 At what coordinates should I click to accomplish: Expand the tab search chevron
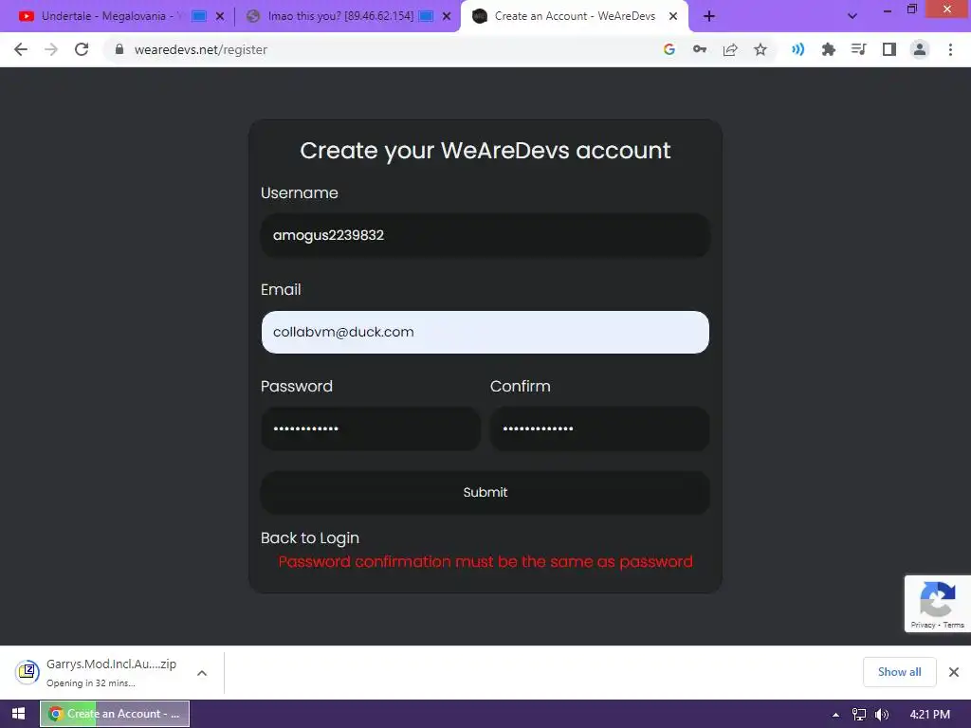852,16
